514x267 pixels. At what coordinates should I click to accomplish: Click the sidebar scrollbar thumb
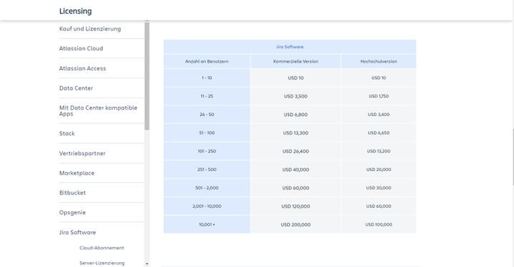[x=147, y=75]
